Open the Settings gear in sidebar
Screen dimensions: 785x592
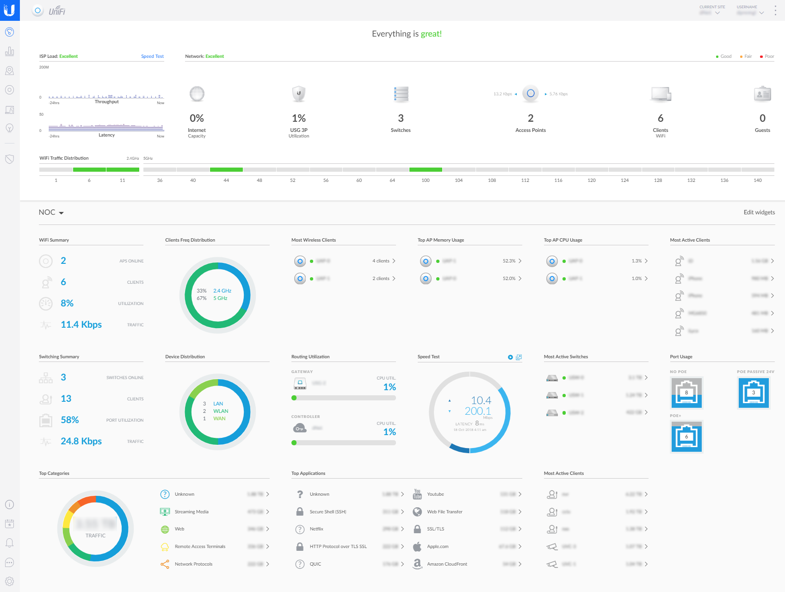[x=10, y=581]
